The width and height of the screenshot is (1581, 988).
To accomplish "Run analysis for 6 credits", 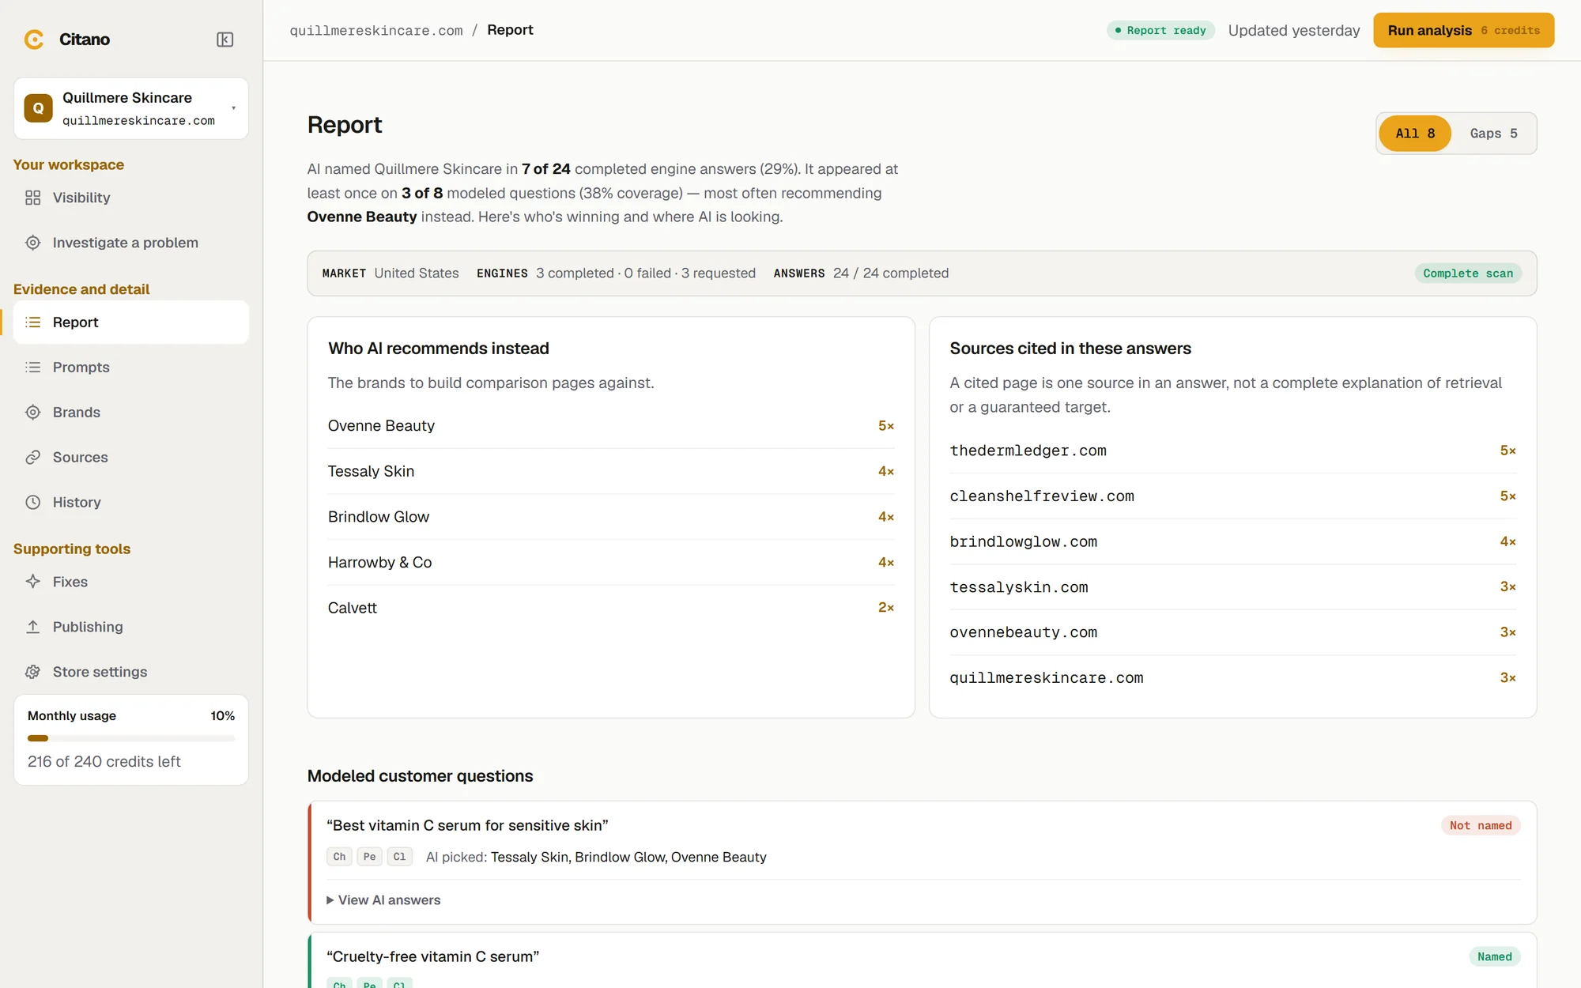I will 1463,30.
